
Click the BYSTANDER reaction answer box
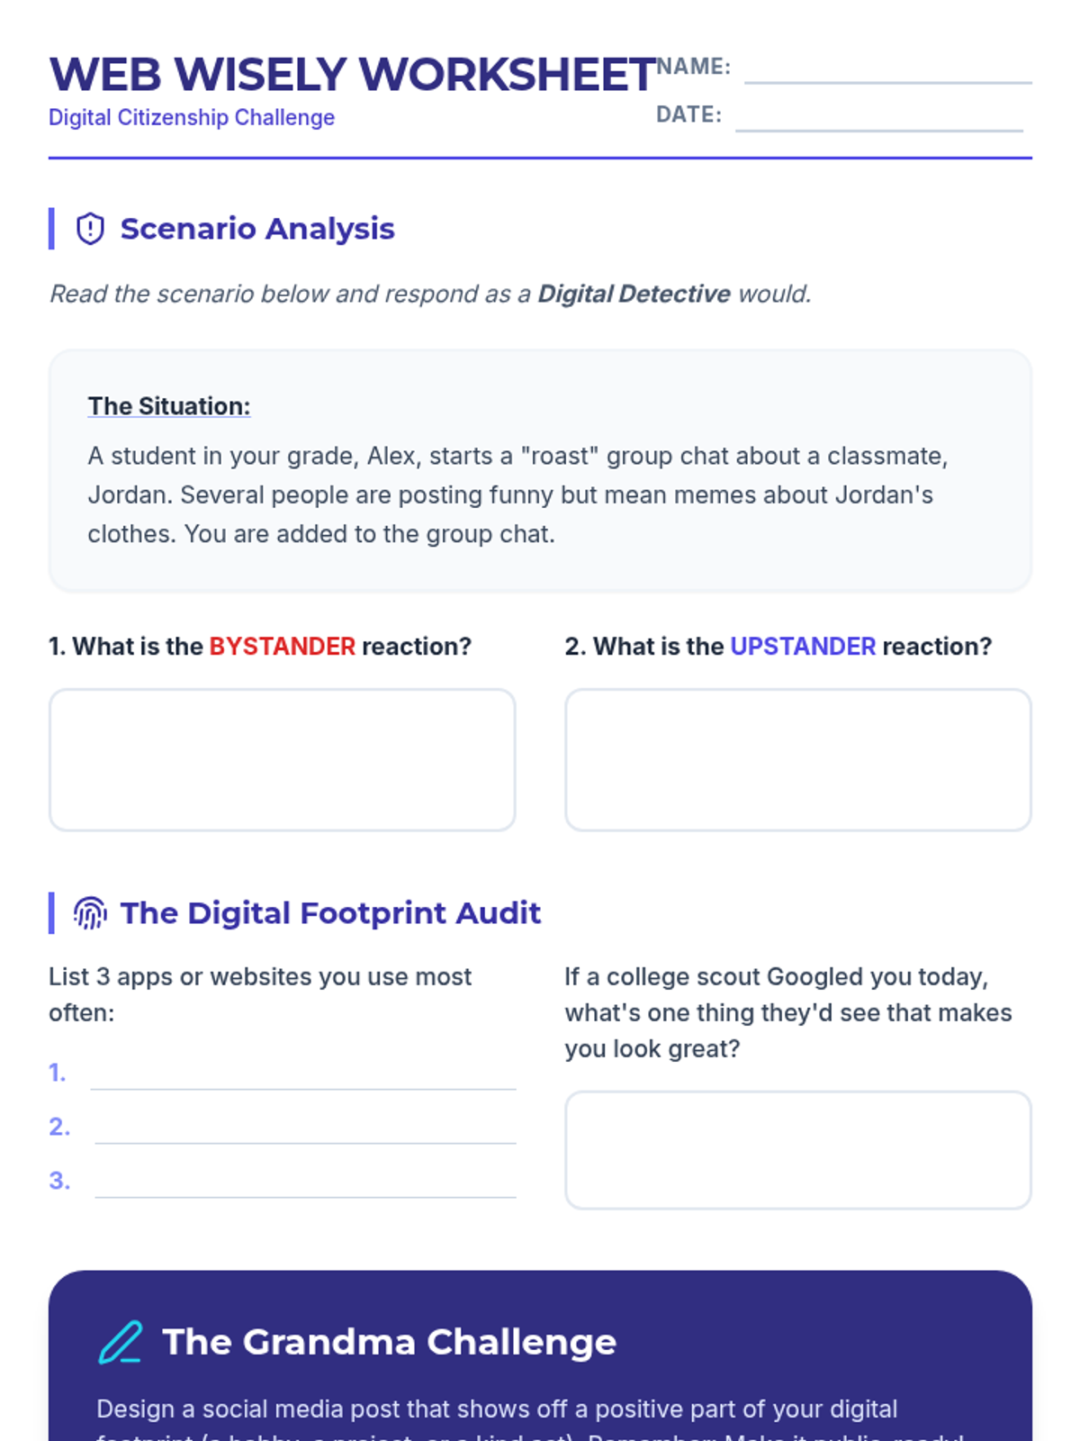click(283, 760)
